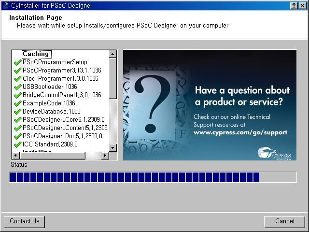The image size is (309, 232).
Task: Click the title bar help question mark
Action: click(294, 6)
